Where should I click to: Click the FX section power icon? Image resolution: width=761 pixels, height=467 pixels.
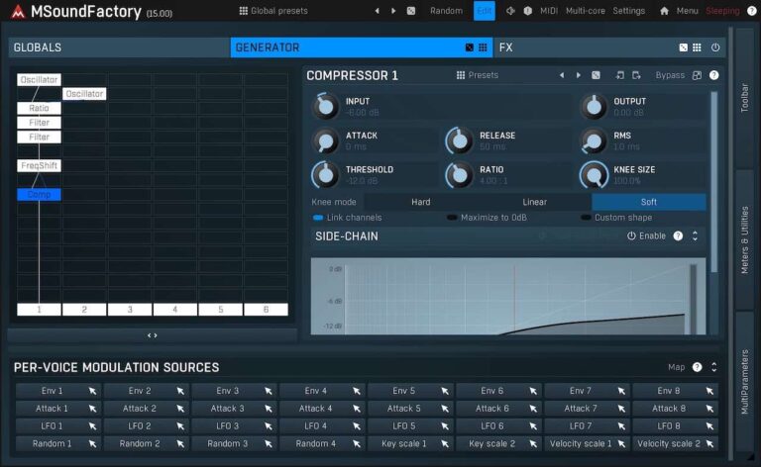click(714, 47)
